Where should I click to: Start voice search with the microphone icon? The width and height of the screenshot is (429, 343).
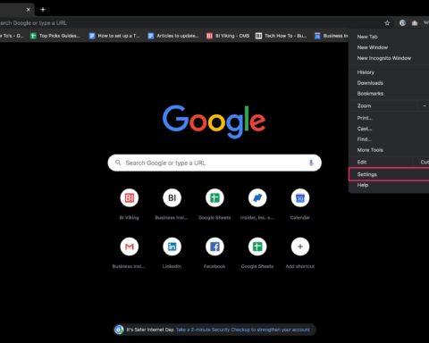coord(311,163)
